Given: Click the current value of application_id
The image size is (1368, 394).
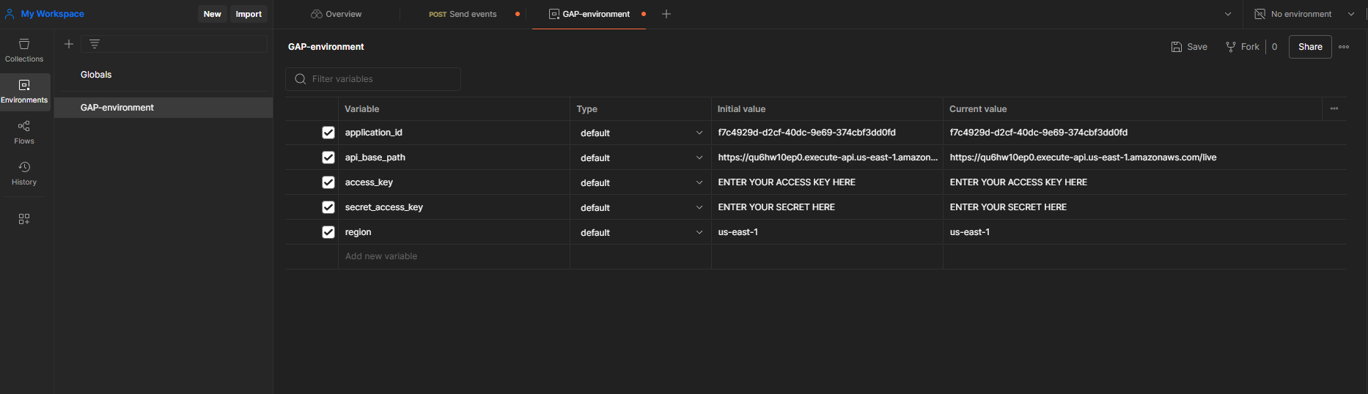Looking at the screenshot, I should pos(1039,133).
